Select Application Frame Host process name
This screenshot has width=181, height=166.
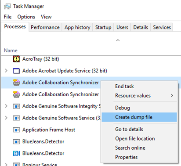click(49, 130)
